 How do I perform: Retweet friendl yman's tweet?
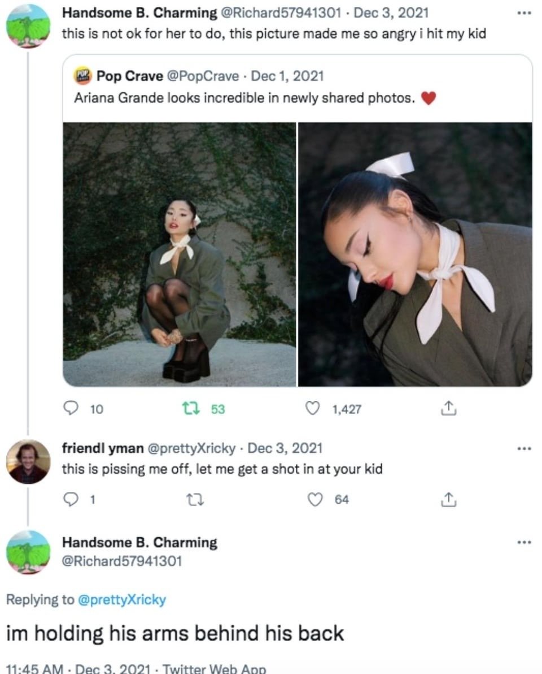coord(195,499)
